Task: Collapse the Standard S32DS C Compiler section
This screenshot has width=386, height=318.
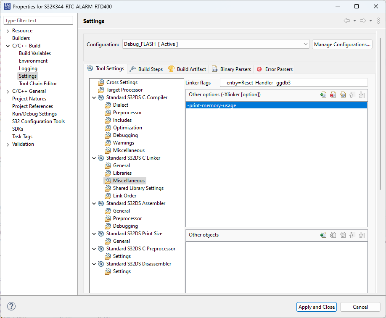Action: (x=94, y=97)
